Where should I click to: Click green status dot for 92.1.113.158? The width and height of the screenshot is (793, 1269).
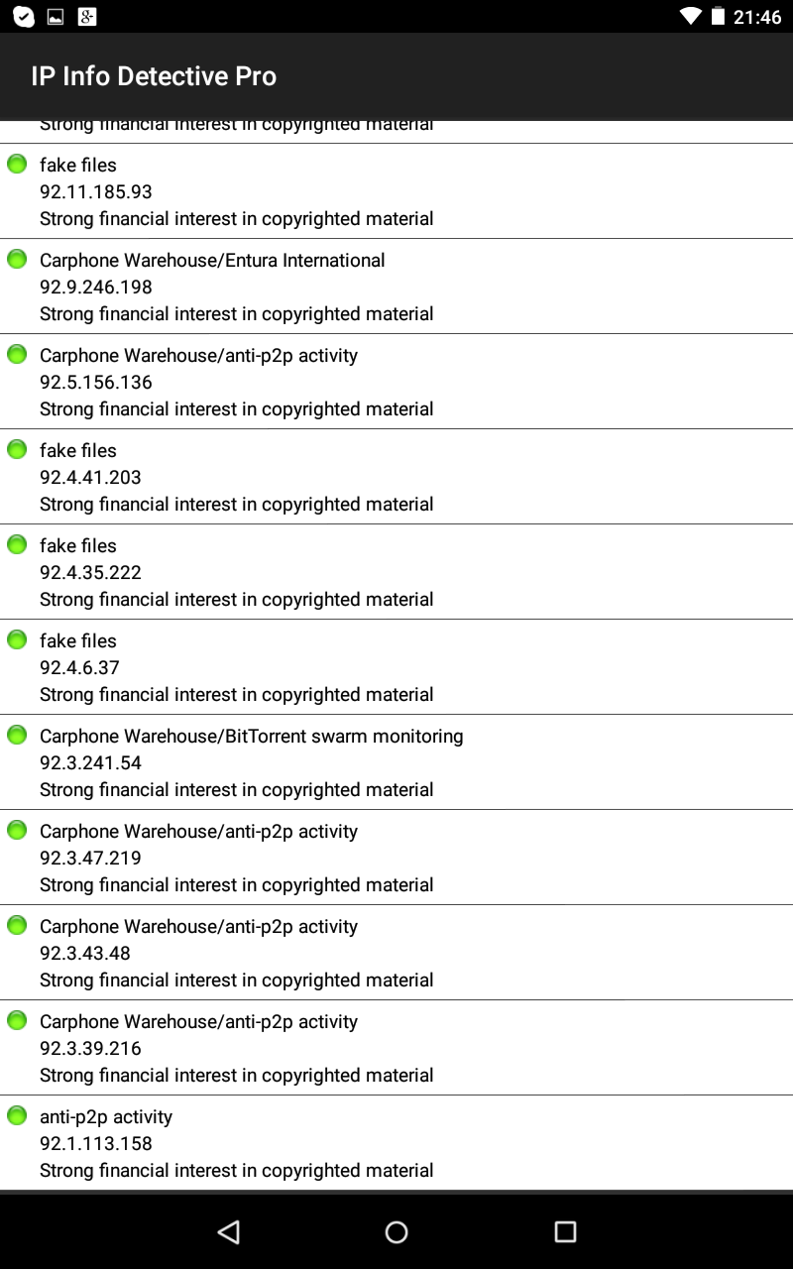17,1115
